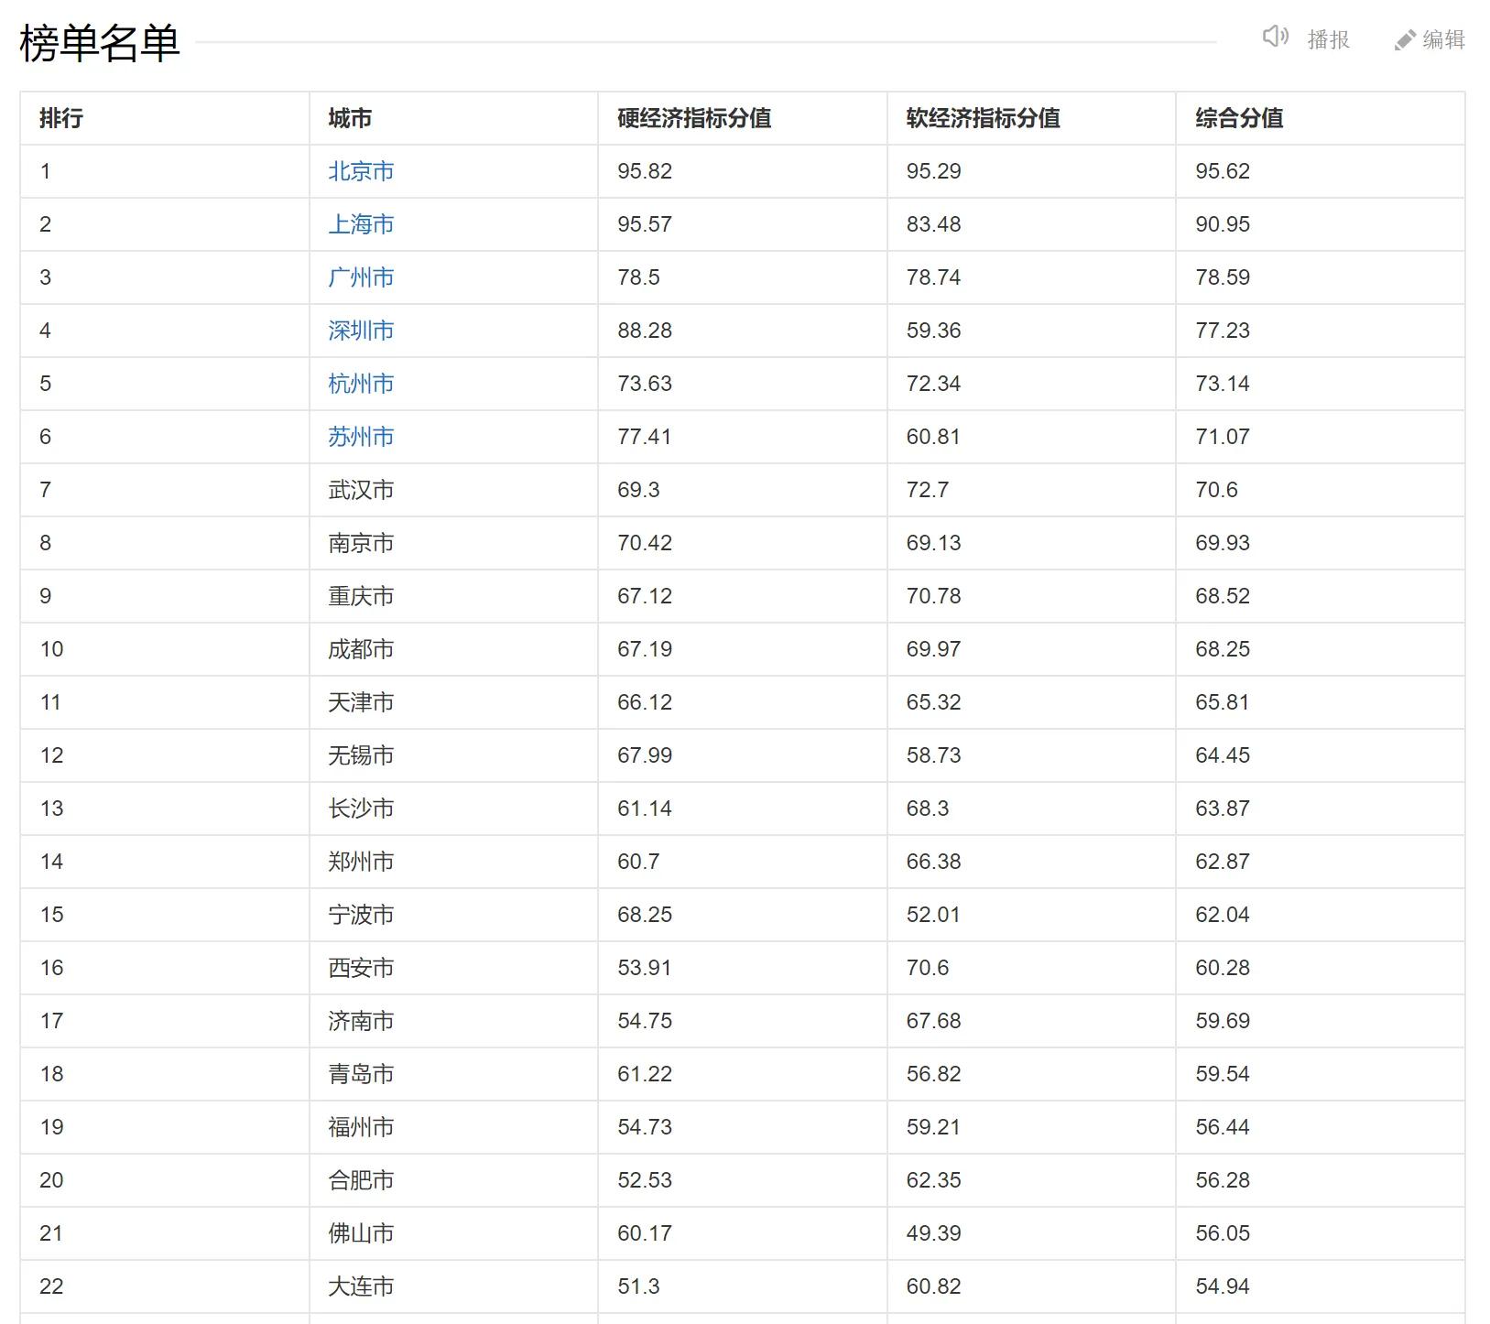This screenshot has height=1324, width=1490.
Task: Click the 编辑 pencil icon
Action: point(1404,40)
